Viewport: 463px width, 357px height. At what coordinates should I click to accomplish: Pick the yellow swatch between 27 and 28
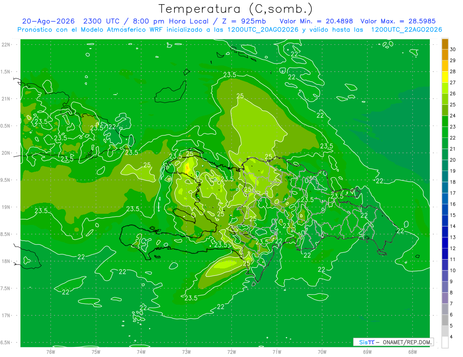pyautogui.click(x=445, y=77)
